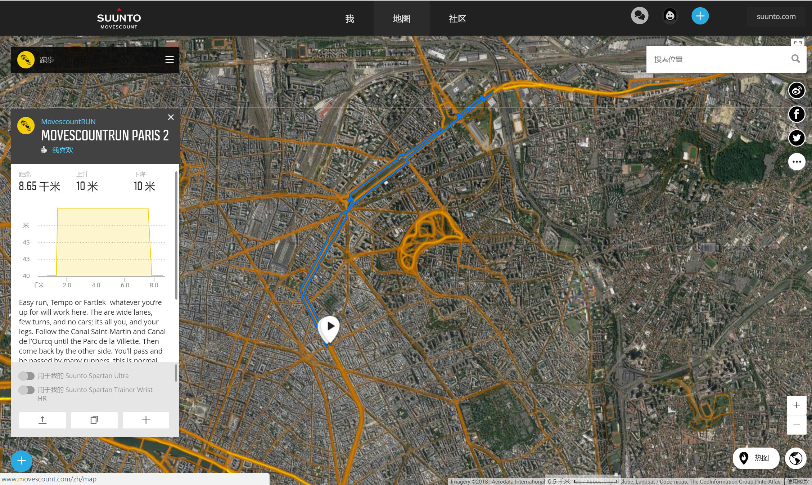Image resolution: width=812 pixels, height=485 pixels.
Task: Open more sharing options
Action: (x=797, y=162)
